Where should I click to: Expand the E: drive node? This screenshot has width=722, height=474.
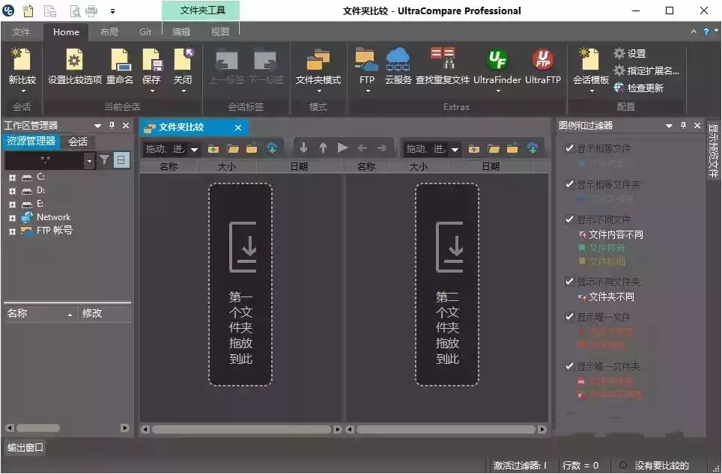[13, 204]
